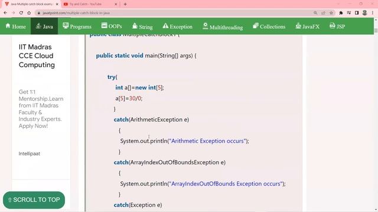
Task: Share this page using the share icon
Action: coord(323,13)
